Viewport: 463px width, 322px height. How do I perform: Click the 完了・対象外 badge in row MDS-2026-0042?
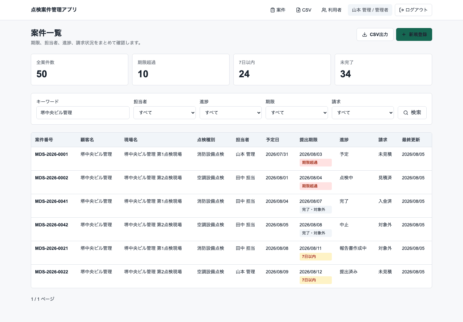[315, 233]
